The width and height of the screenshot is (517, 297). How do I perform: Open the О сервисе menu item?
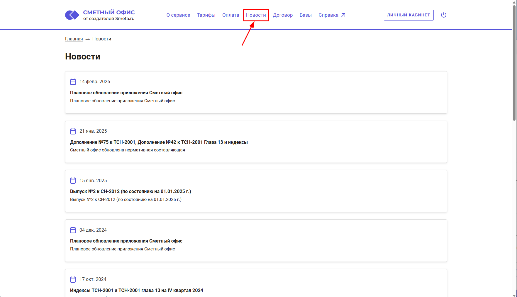(178, 15)
